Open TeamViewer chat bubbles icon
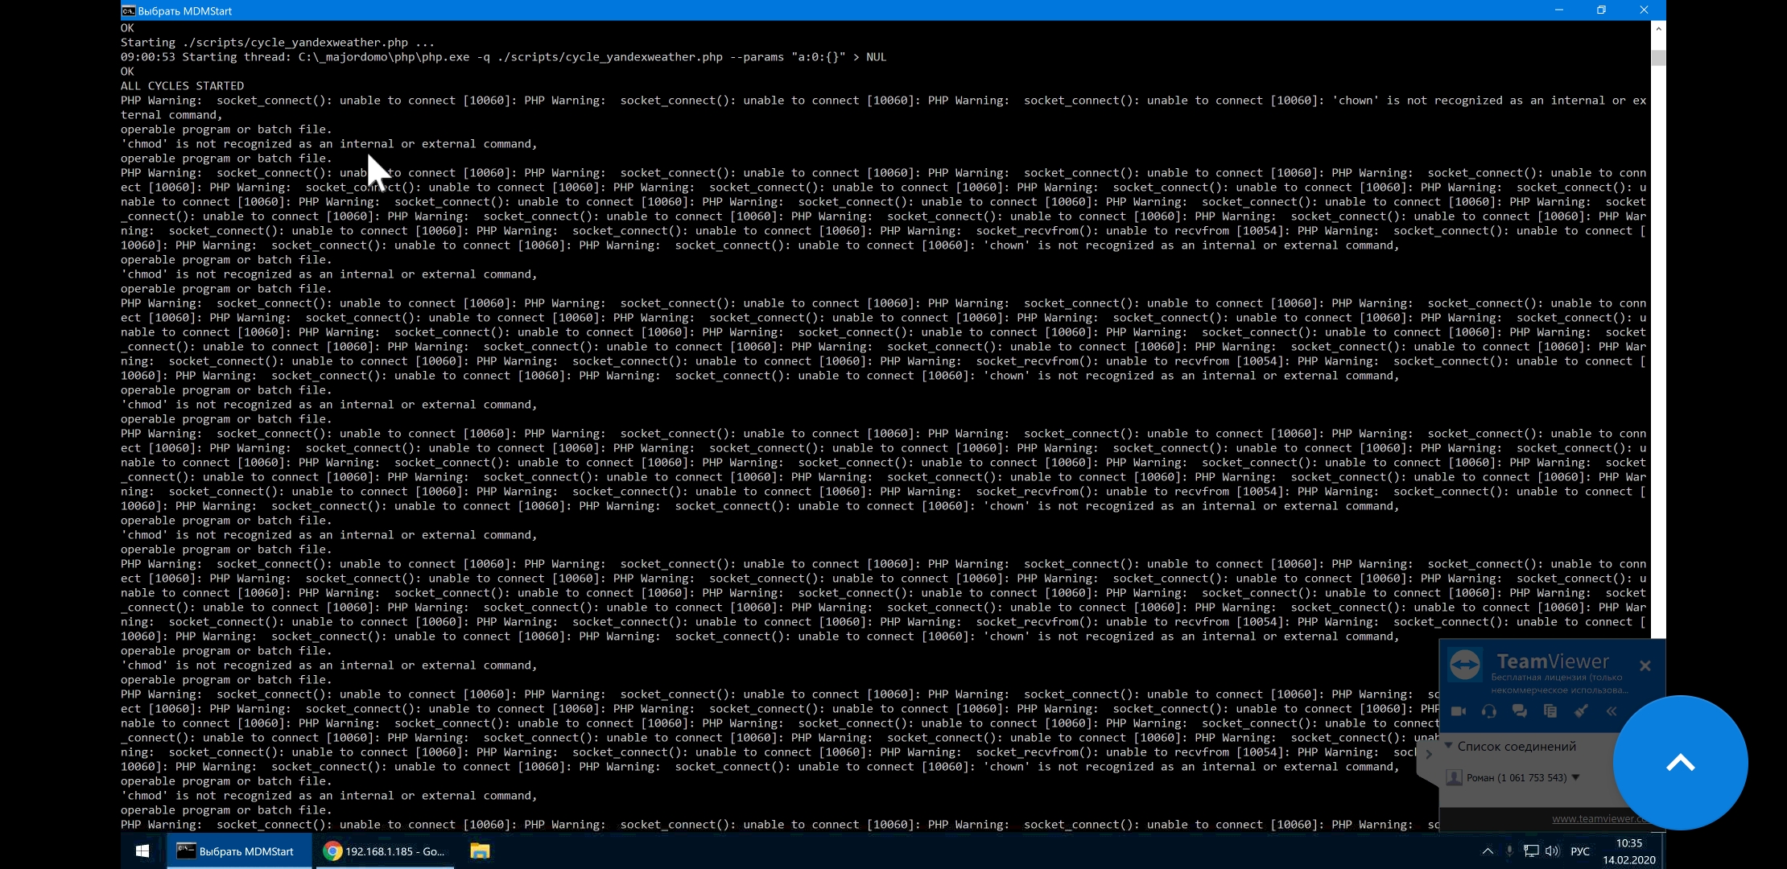This screenshot has width=1787, height=869. click(x=1519, y=711)
